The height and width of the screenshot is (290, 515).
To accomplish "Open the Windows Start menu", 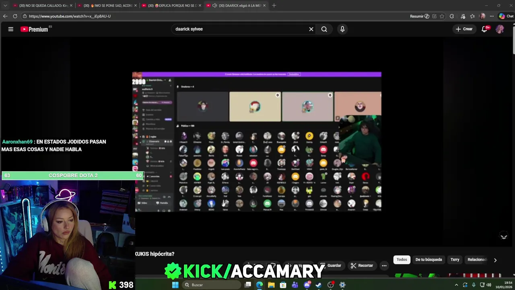I will pos(175,285).
